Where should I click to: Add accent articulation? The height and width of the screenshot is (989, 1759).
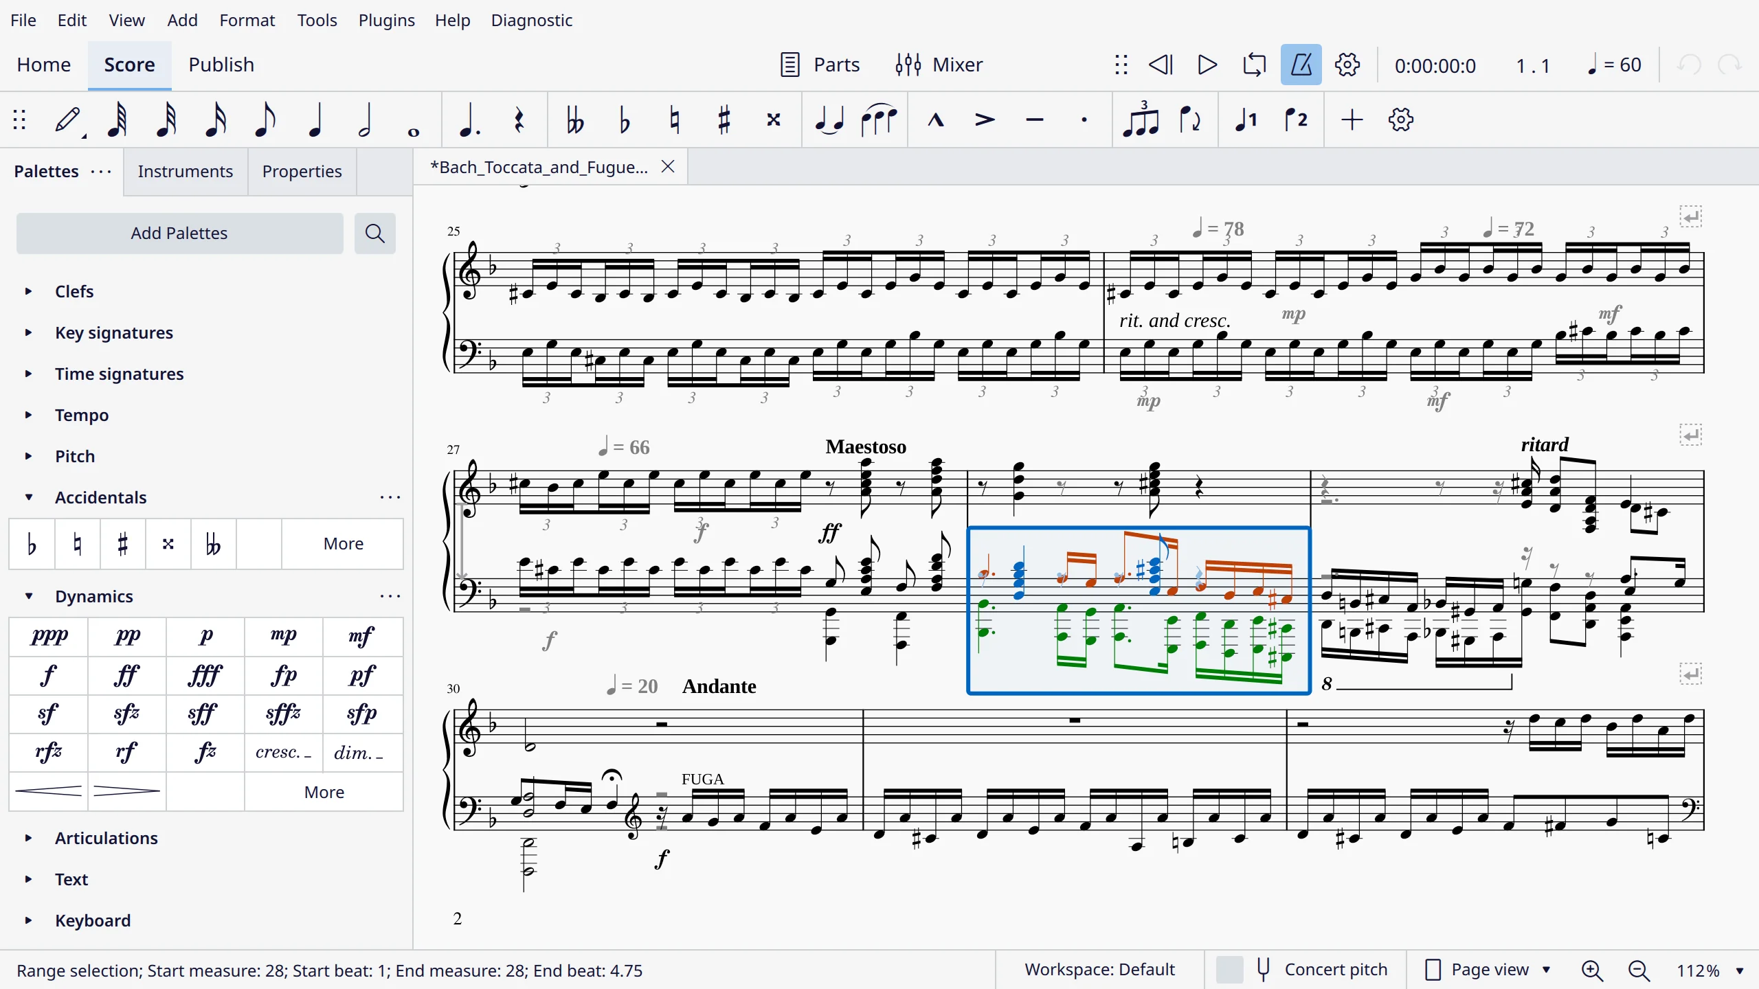(985, 120)
